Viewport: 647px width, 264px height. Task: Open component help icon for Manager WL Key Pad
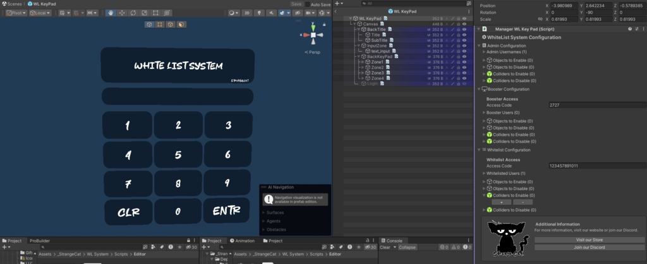(630, 29)
